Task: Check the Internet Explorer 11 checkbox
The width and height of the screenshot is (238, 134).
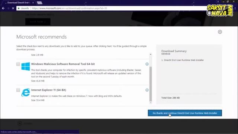Action: (18, 90)
